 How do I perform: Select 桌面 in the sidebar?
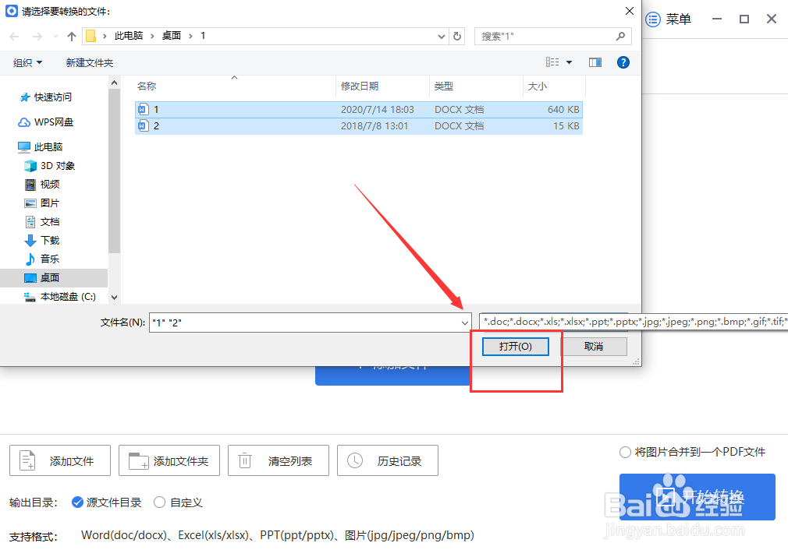pos(54,278)
